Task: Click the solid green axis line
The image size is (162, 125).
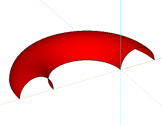Action: pyautogui.click(x=58, y=16)
